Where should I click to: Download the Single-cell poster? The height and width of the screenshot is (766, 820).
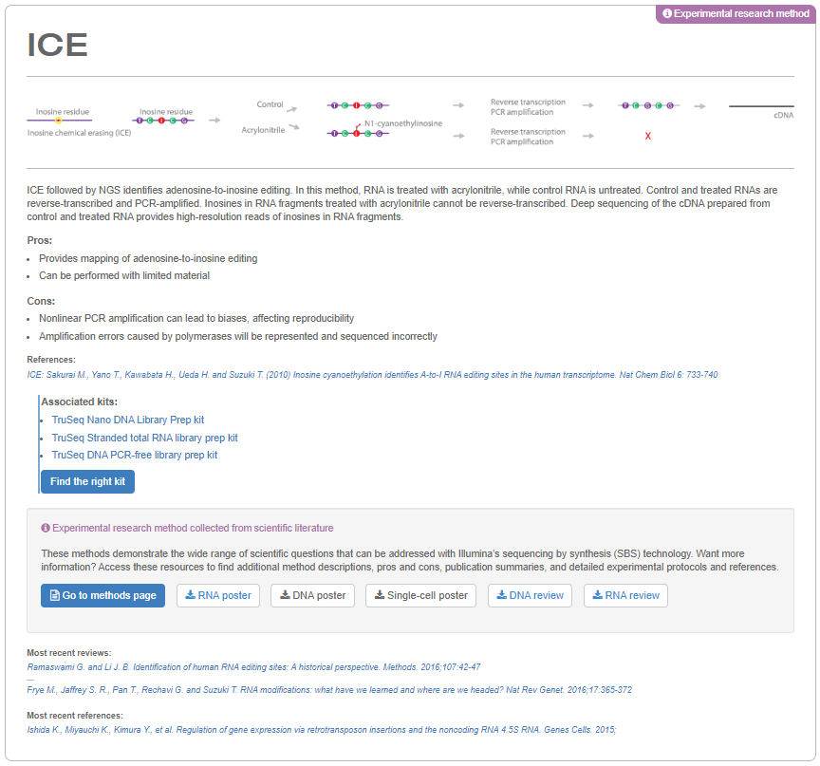click(x=421, y=595)
